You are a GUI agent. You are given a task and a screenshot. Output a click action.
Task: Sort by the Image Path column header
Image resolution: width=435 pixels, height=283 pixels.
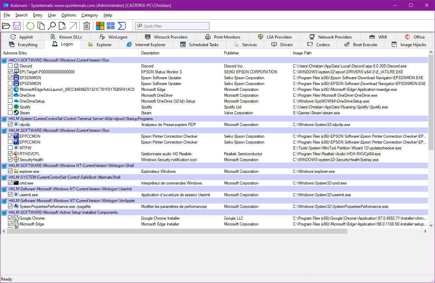tap(359, 53)
